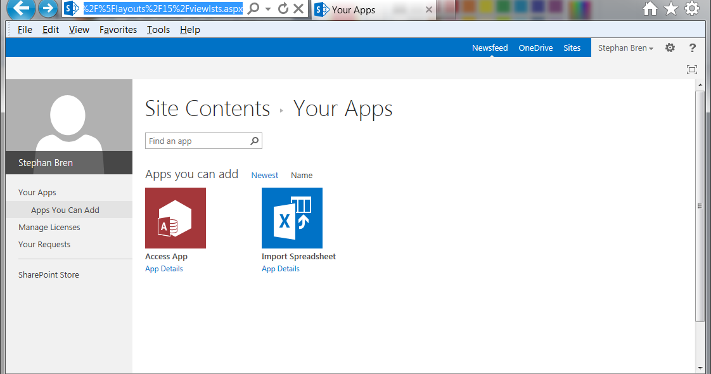Open the Edit menu
Viewport: 711px width, 374px height.
coord(50,29)
